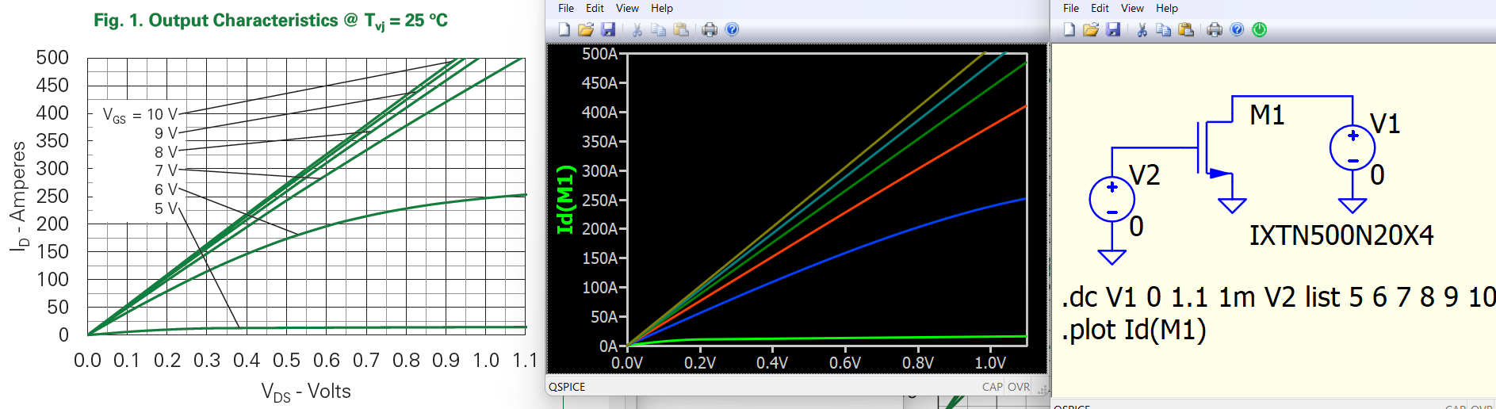Select the V1 voltage source symbol
This screenshot has width=1496, height=409.
click(1352, 148)
